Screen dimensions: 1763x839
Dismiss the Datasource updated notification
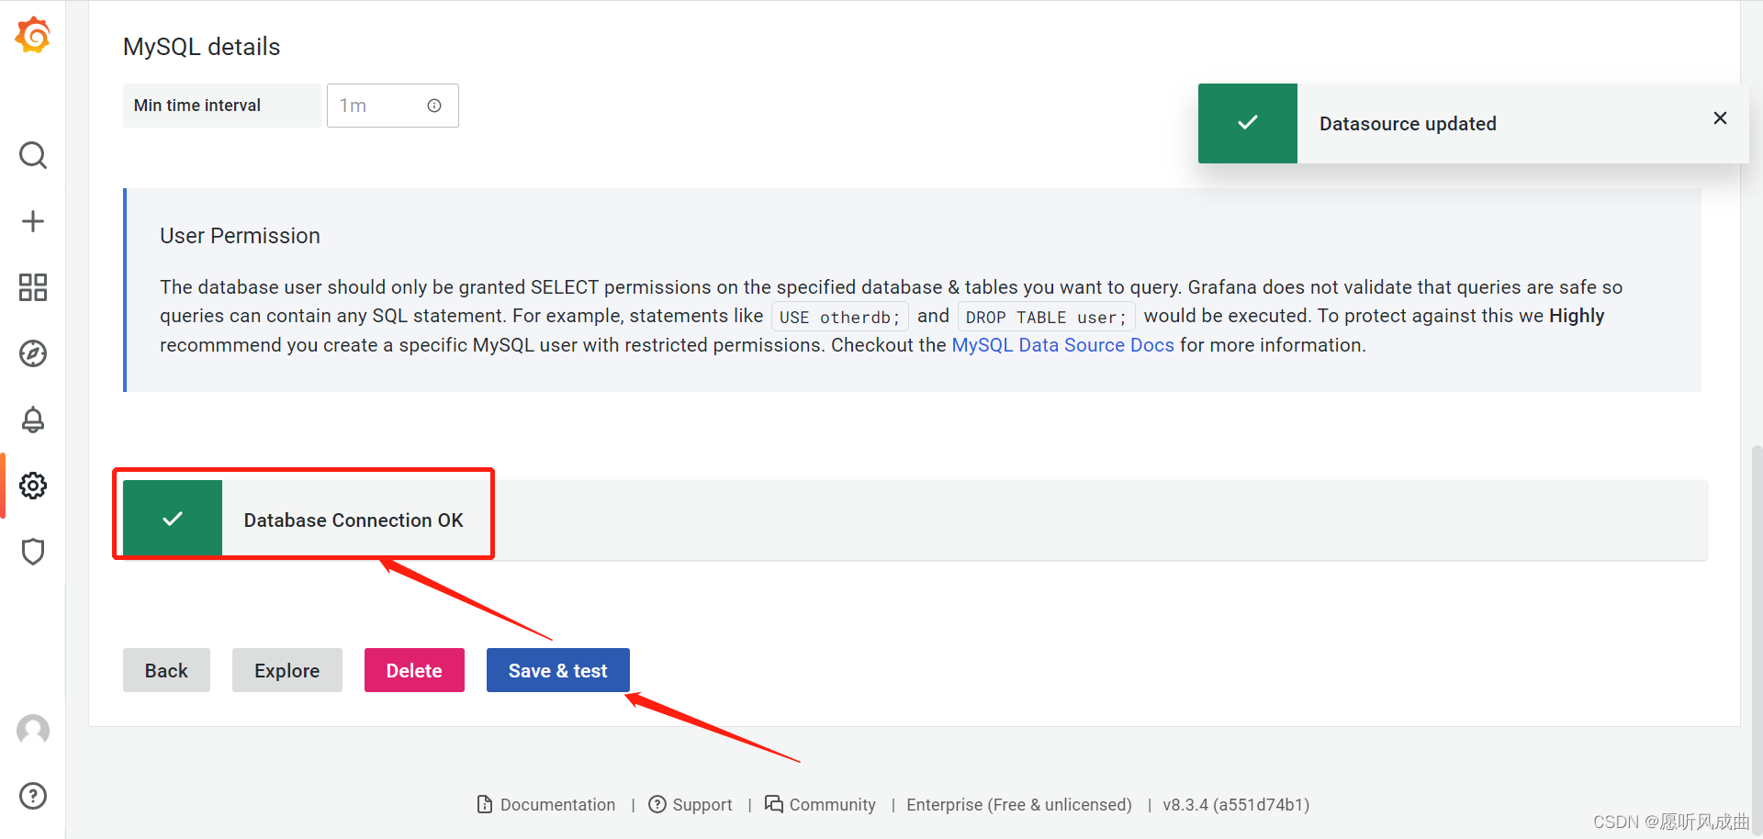[x=1720, y=118]
